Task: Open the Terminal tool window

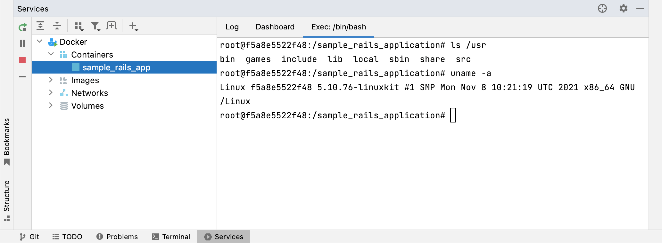Action: (x=171, y=237)
